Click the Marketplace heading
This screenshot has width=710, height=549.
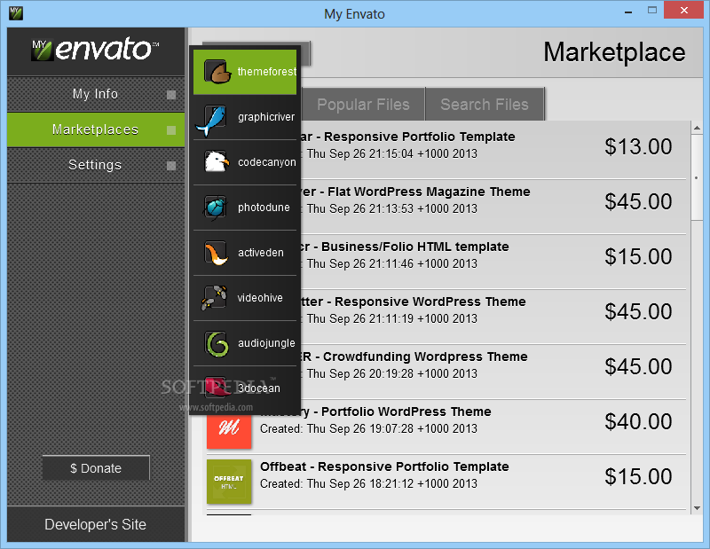614,52
